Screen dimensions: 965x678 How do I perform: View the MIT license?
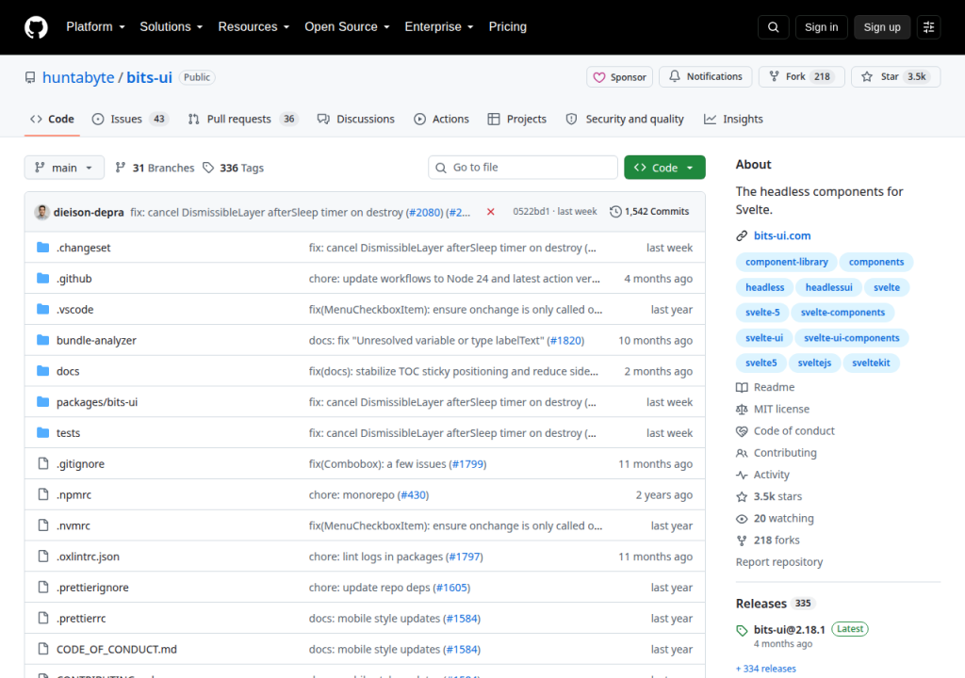point(773,409)
